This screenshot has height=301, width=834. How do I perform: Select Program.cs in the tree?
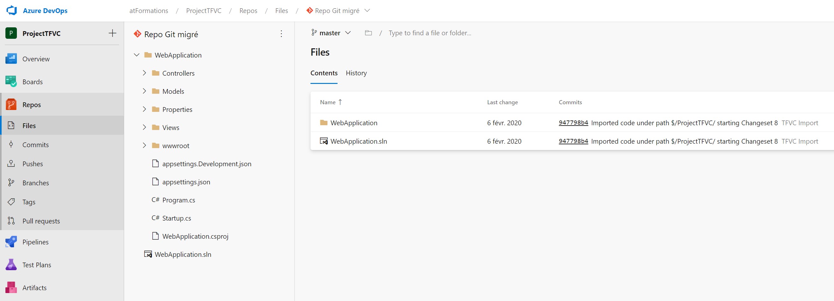179,200
